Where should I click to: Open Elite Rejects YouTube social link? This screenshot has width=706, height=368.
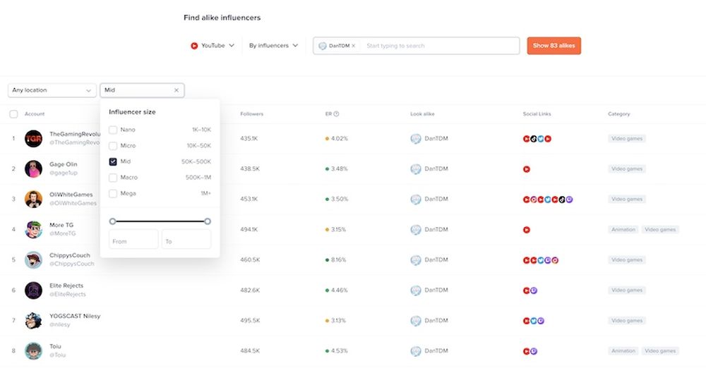click(527, 290)
